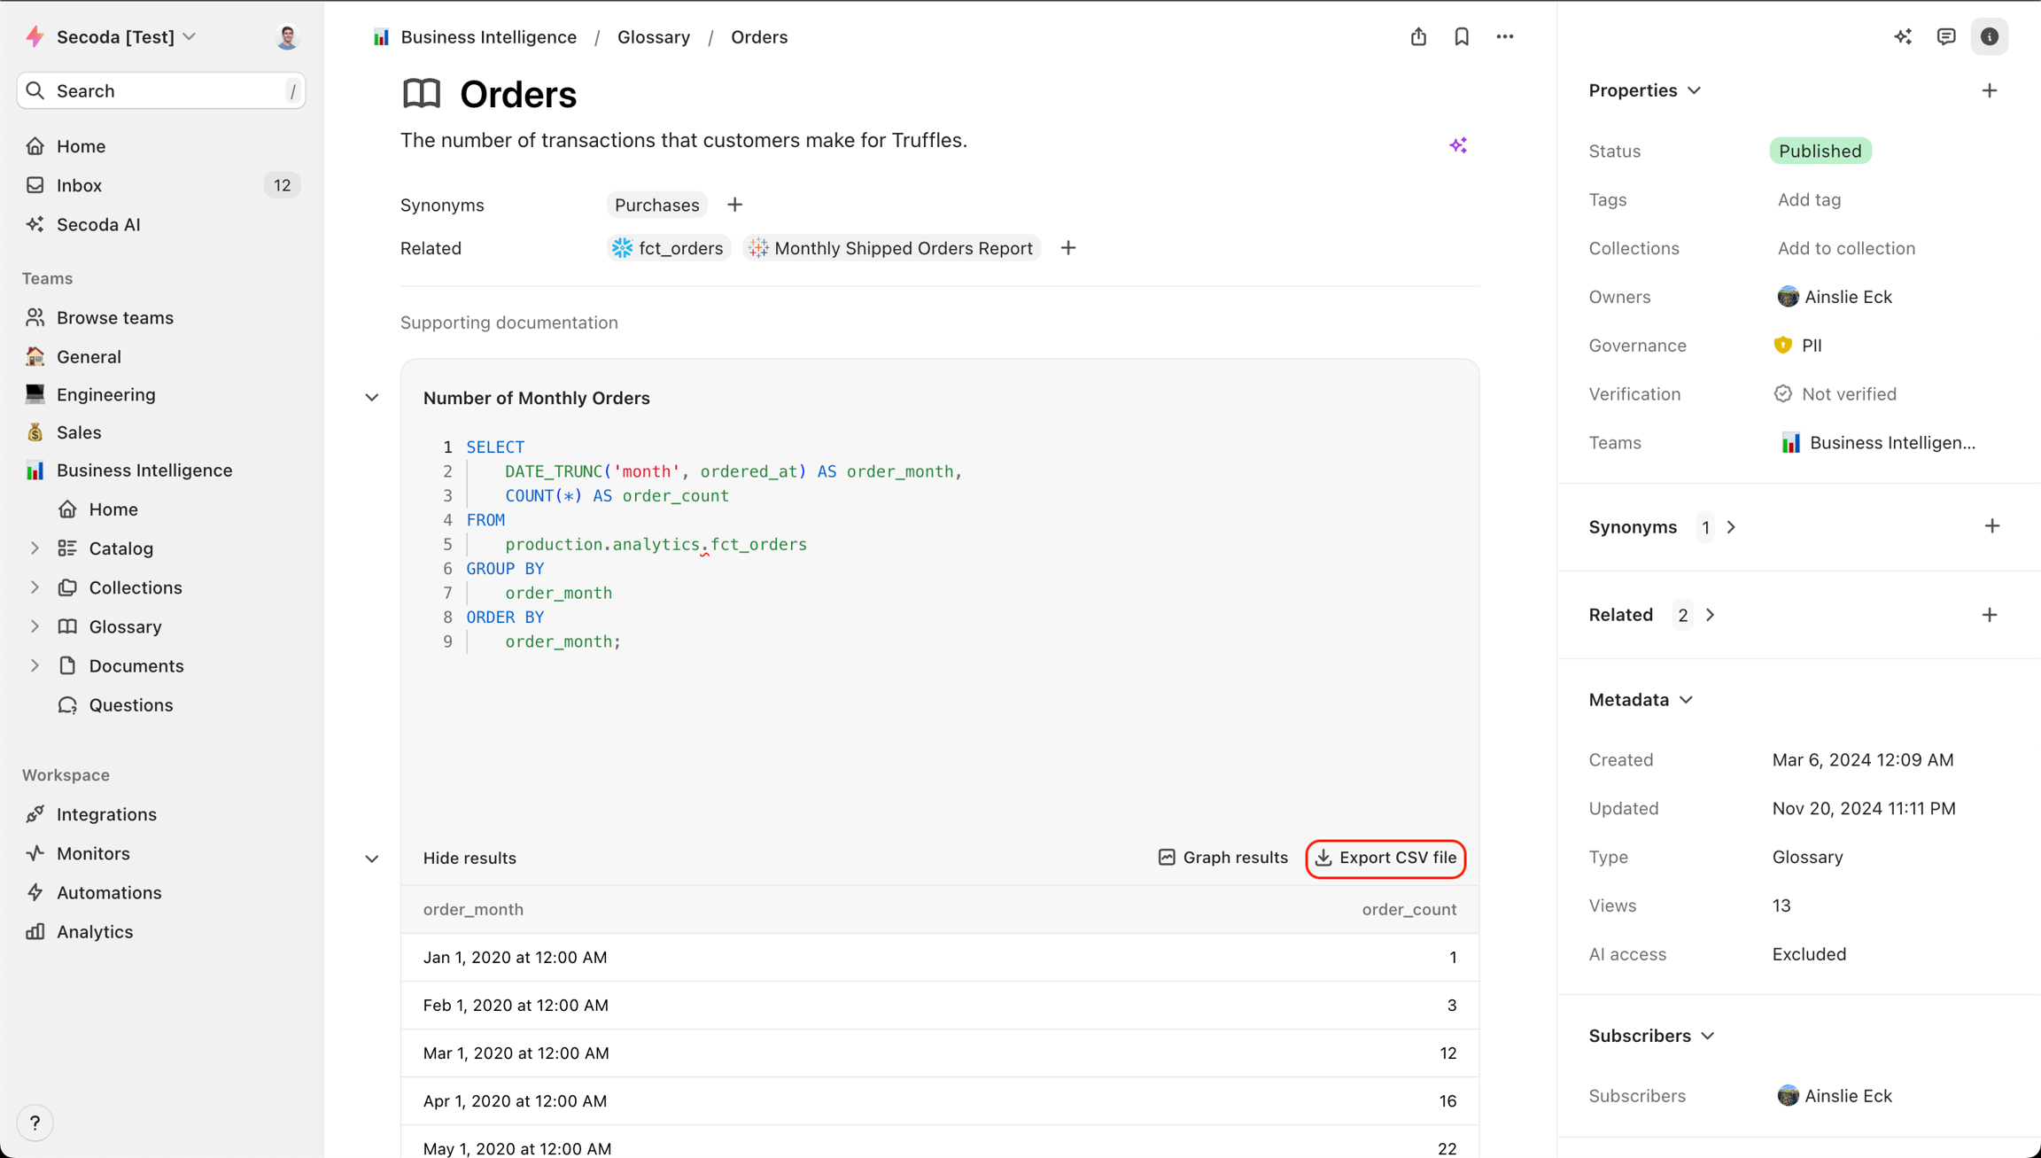This screenshot has width=2041, height=1158.
Task: Expand the Catalog tree item
Action: click(35, 548)
